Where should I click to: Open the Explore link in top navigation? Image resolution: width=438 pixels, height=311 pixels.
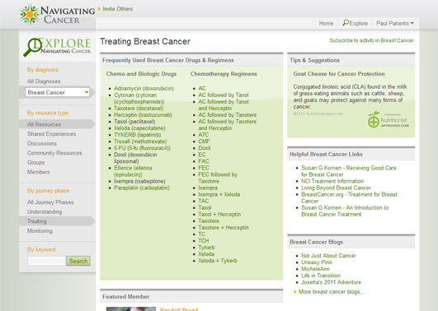[x=356, y=23]
